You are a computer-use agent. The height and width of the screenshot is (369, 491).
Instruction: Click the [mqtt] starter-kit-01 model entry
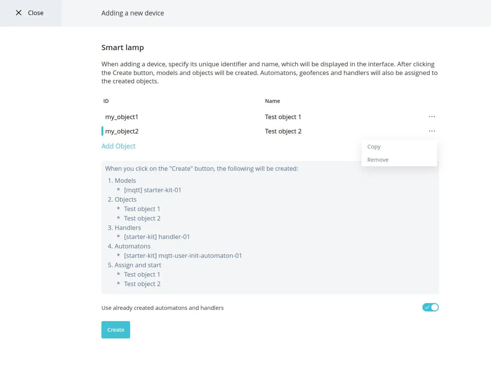pyautogui.click(x=152, y=190)
